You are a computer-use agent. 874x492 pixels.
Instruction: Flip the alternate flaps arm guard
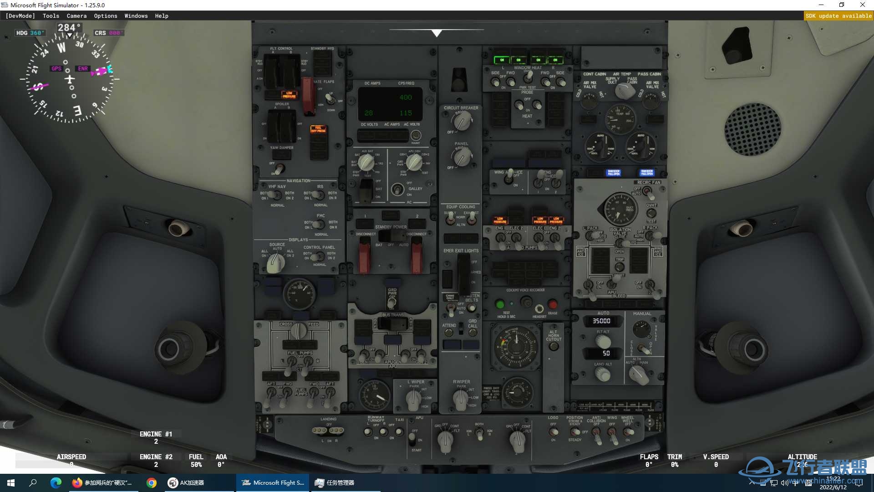[x=309, y=97]
